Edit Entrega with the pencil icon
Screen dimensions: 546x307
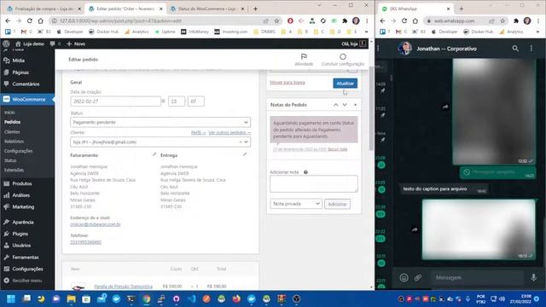click(x=245, y=154)
